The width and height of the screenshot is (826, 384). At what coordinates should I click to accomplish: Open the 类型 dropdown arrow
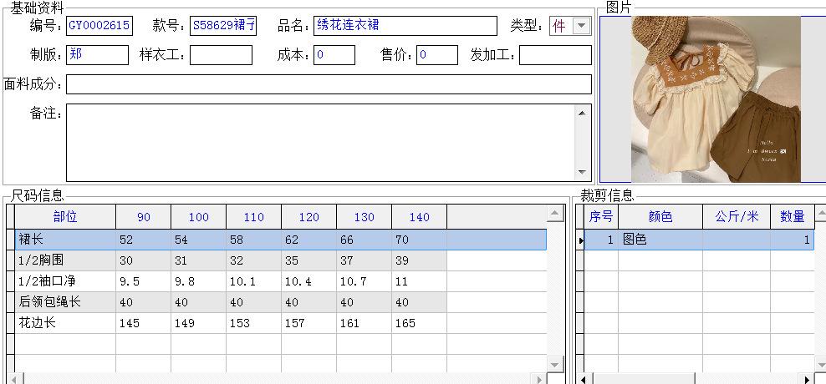(582, 26)
